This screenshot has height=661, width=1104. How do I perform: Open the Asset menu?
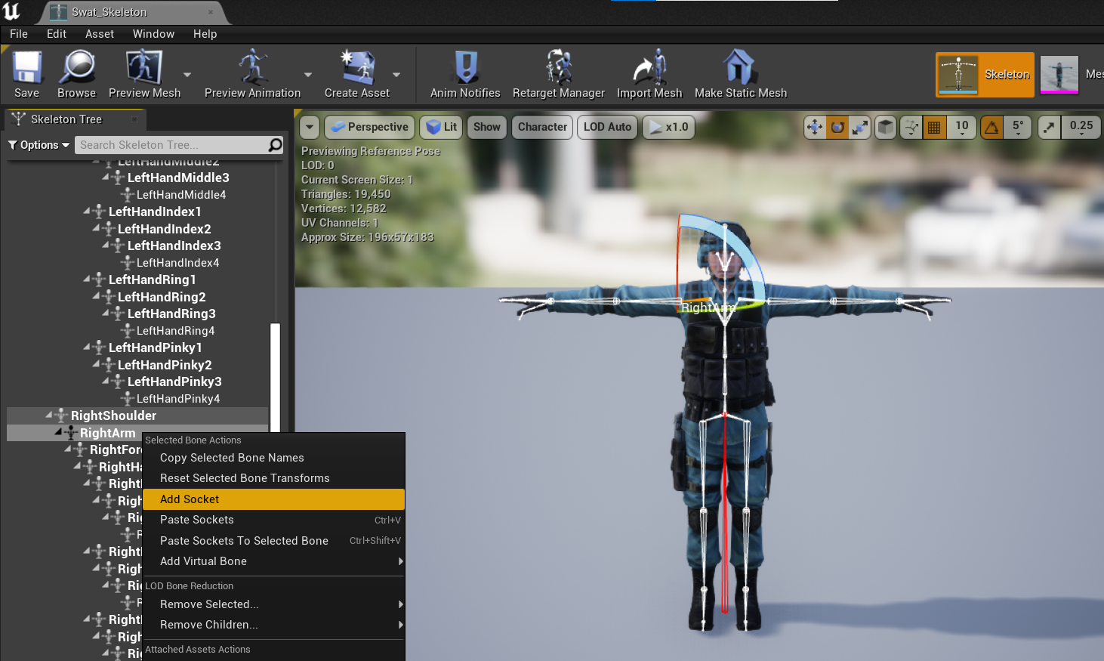click(x=99, y=33)
